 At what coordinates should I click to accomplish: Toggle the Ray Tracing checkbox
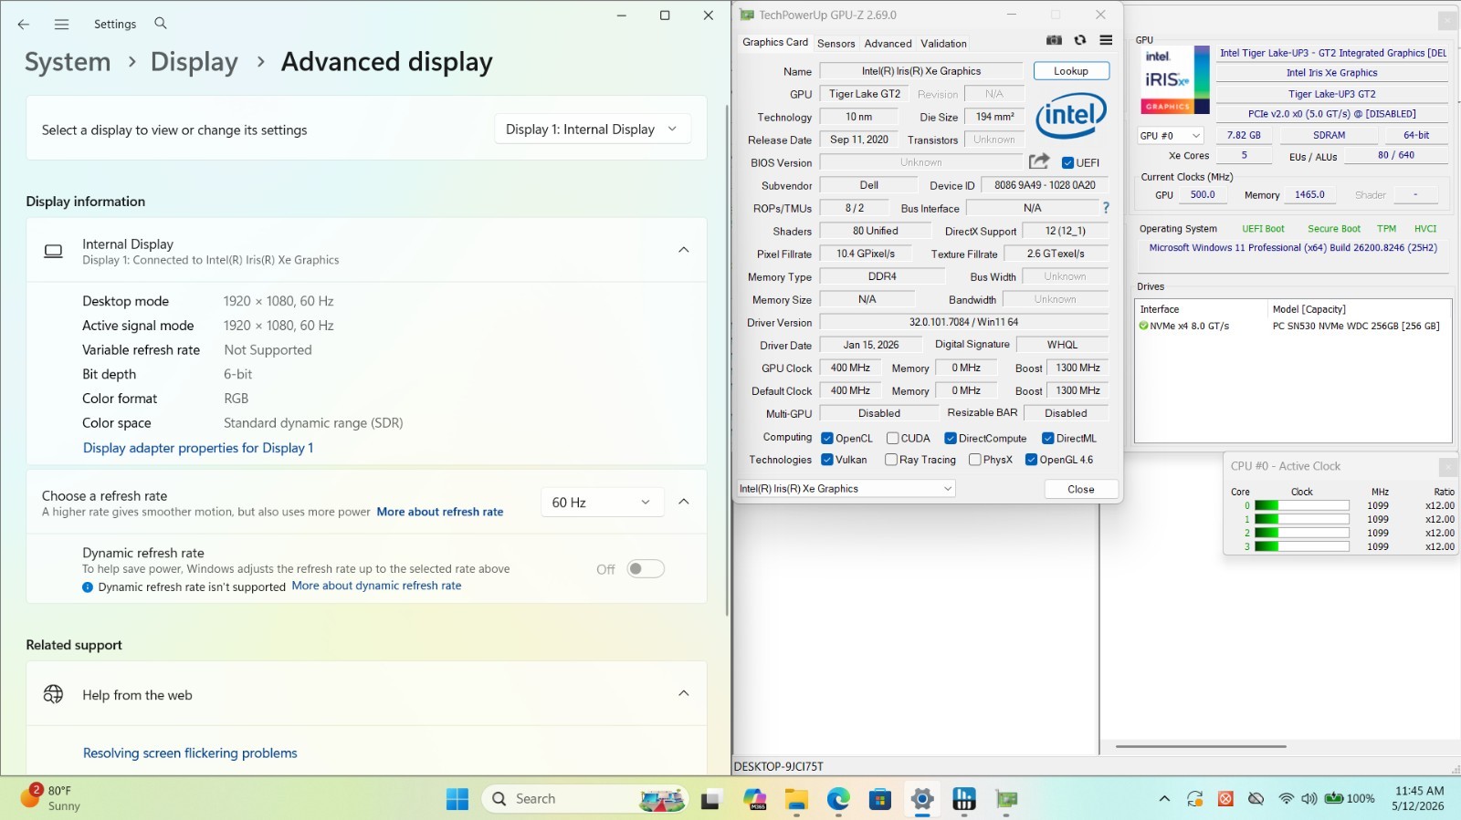pos(891,460)
